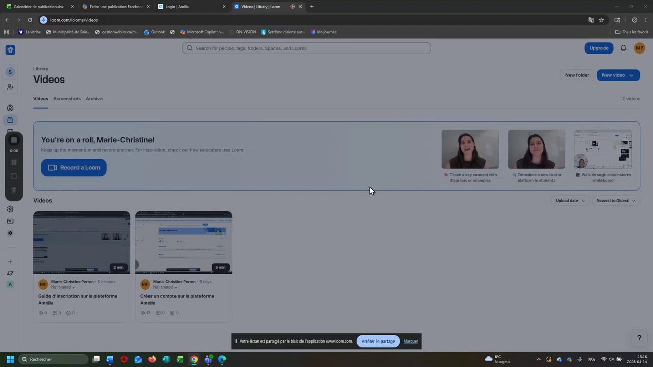653x367 pixels.
Task: Add a new space with plus icon
Action: click(x=10, y=261)
